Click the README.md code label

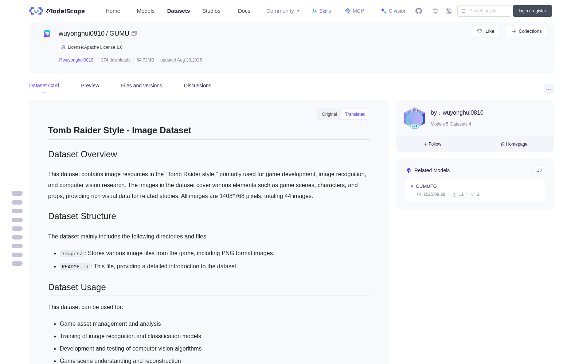(75, 267)
